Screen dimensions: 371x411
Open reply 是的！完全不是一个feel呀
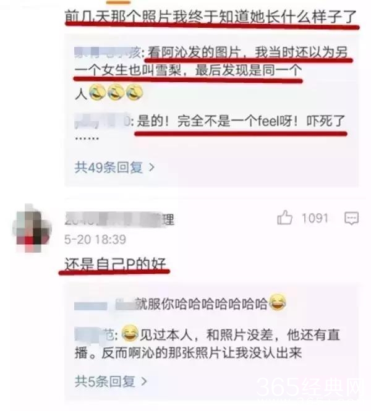tap(210, 129)
